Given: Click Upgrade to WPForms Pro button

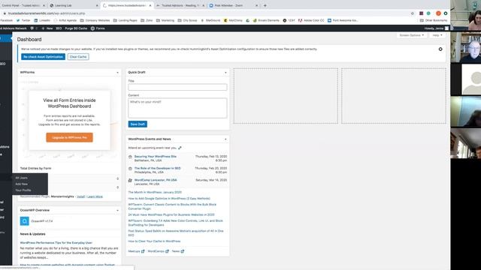Looking at the screenshot, I should tap(69, 137).
